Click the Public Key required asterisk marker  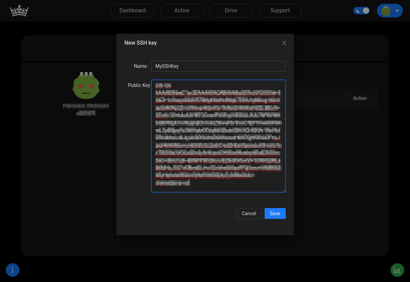126,85
